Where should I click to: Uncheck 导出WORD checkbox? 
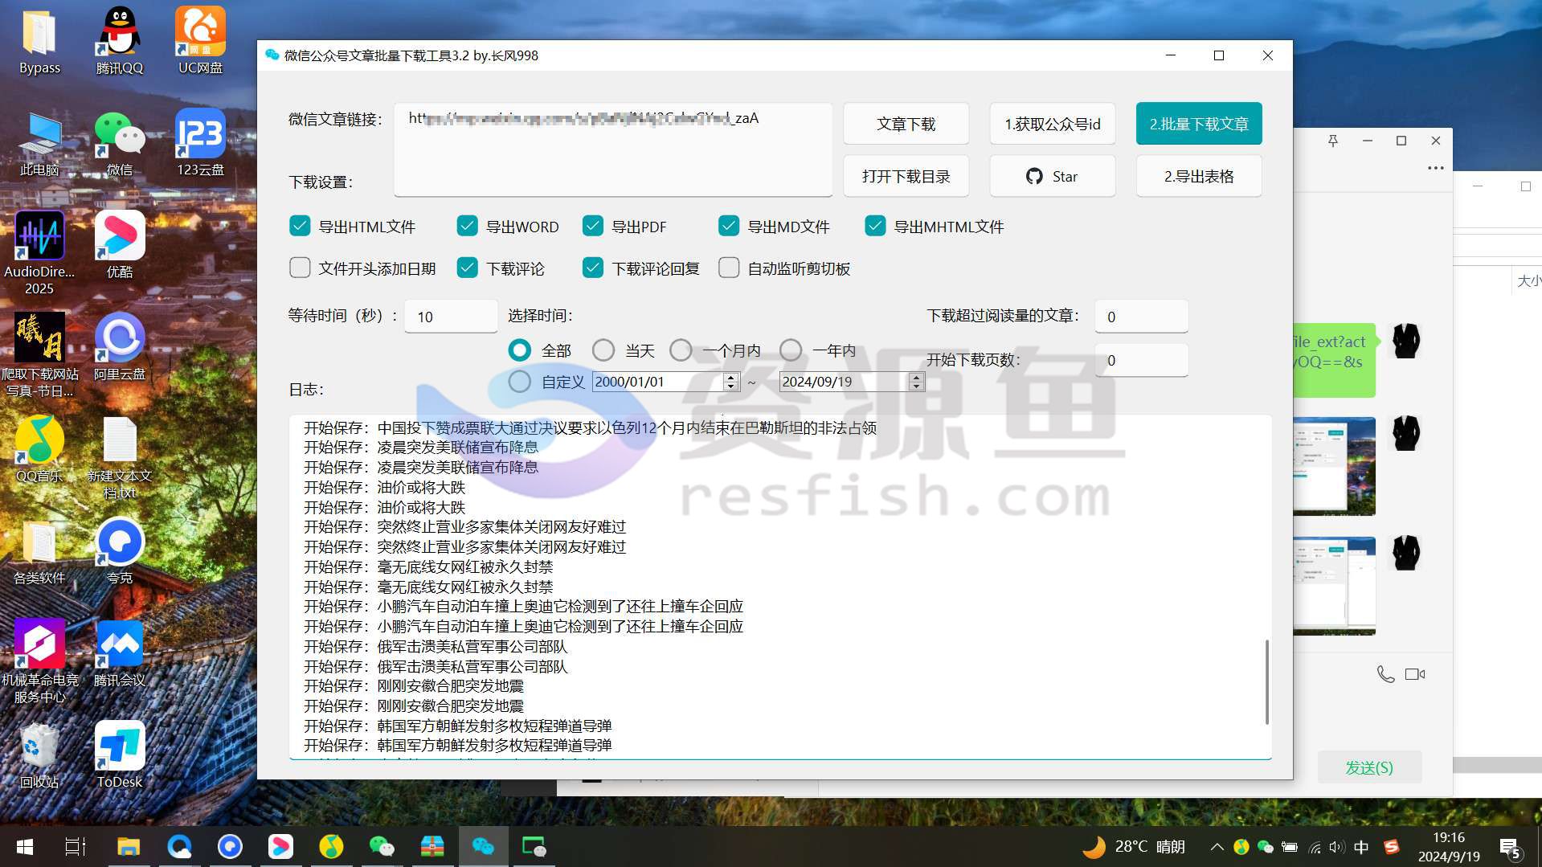point(468,227)
